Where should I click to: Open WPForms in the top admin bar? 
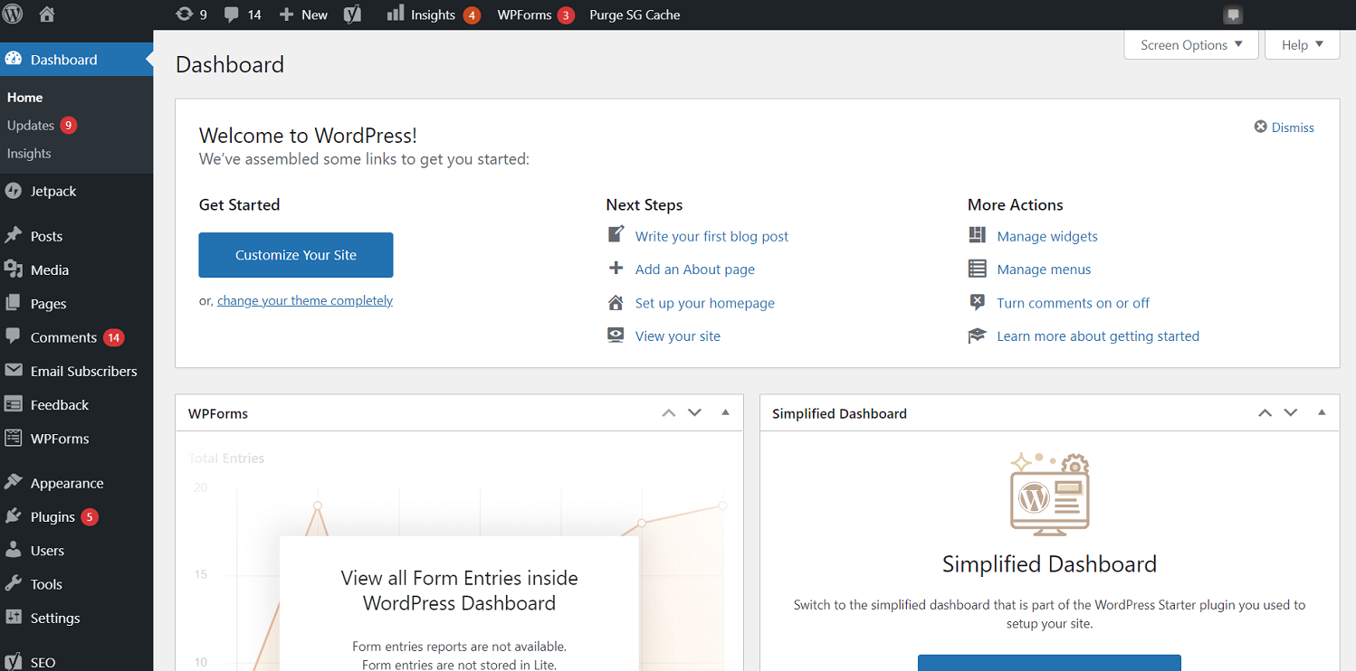pos(535,14)
